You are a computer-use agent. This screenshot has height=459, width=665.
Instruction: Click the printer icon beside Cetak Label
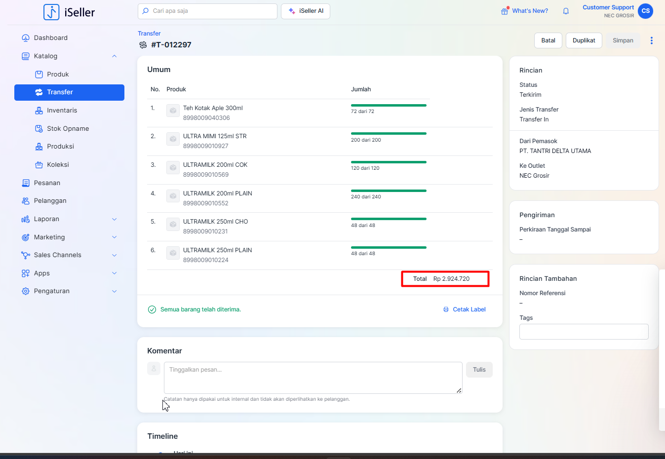pyautogui.click(x=446, y=309)
